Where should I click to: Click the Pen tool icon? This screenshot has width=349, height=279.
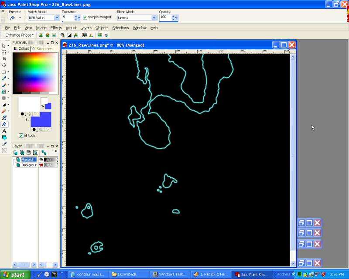pos(4,144)
